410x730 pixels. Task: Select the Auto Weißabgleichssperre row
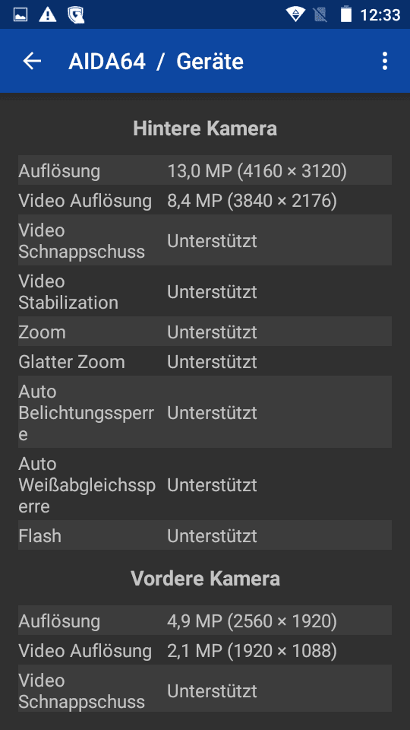pos(205,484)
